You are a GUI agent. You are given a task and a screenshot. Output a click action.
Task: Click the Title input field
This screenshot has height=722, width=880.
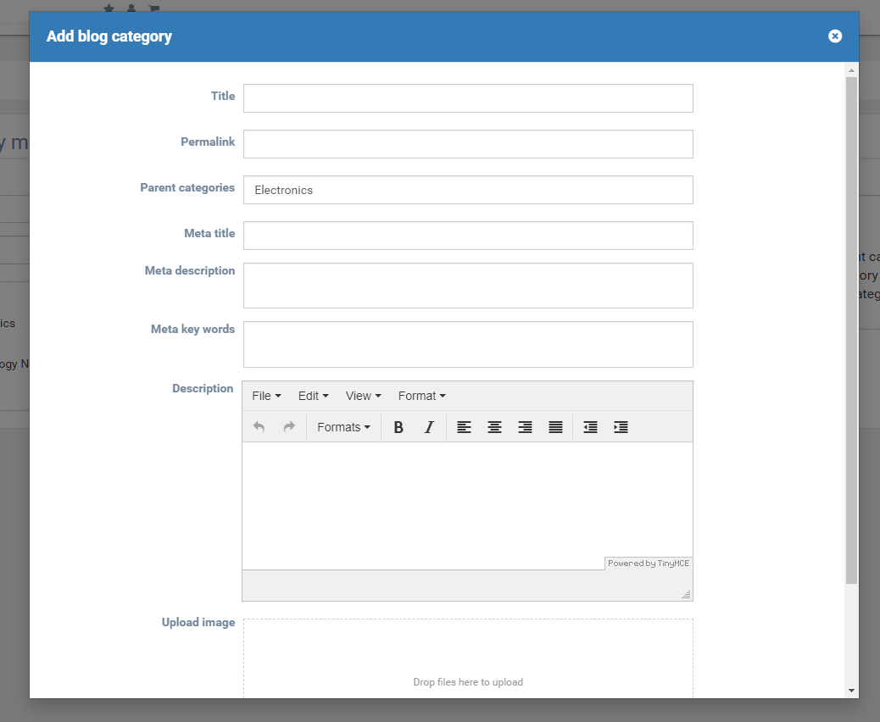pyautogui.click(x=468, y=98)
